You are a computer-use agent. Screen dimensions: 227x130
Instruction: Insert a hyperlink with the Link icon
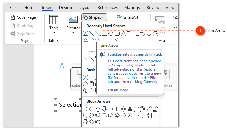pyautogui.click(x=176, y=17)
